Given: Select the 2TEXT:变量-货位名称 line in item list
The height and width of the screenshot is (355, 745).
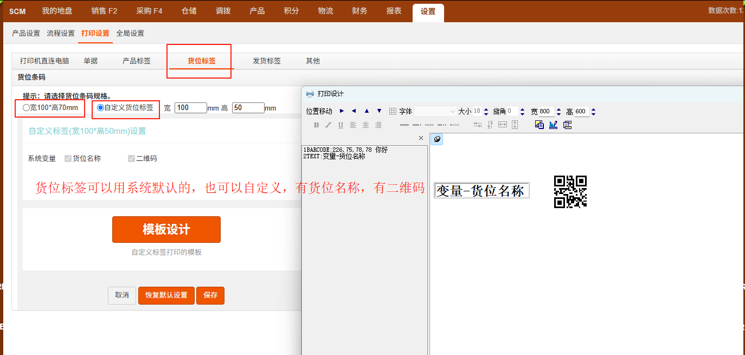Looking at the screenshot, I should point(334,156).
